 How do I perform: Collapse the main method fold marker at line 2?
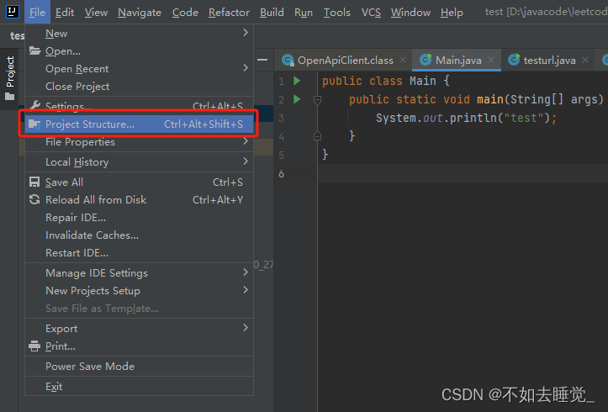pyautogui.click(x=317, y=100)
